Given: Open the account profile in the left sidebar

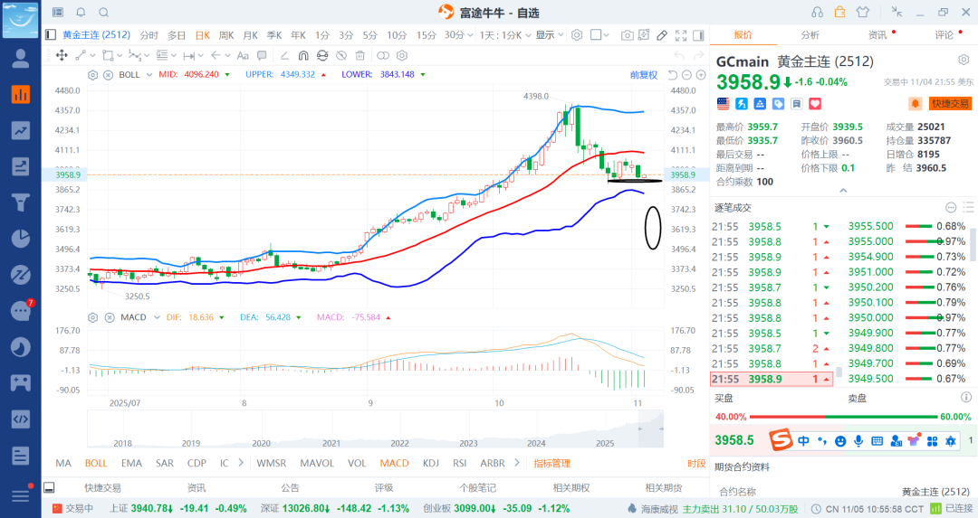Looking at the screenshot, I should pos(21,59).
